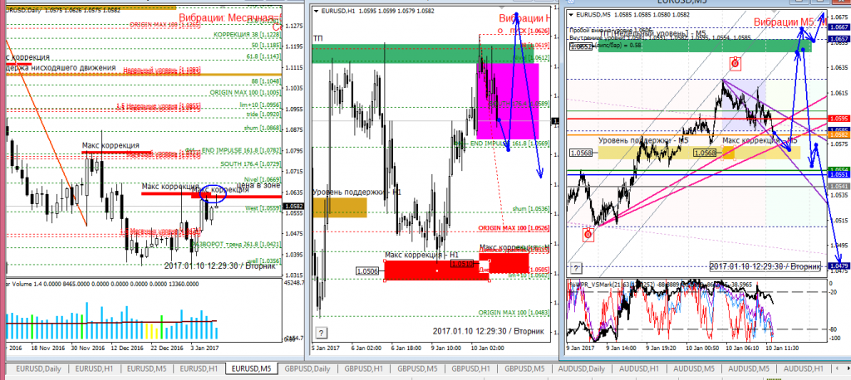Click 30 Nov 2016 date on Daily axis
The height and width of the screenshot is (380, 851).
click(x=90, y=348)
